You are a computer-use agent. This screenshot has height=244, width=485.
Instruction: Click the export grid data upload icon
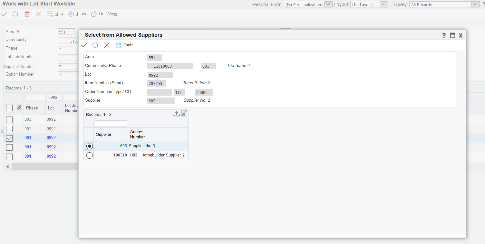(177, 114)
